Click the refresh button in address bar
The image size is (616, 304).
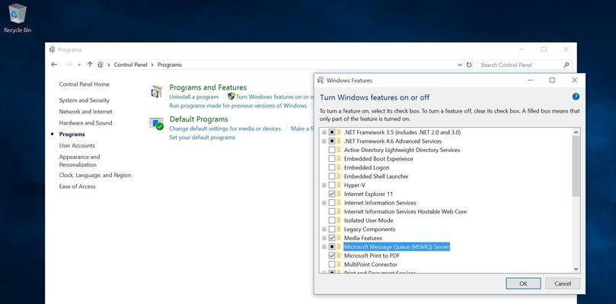pyautogui.click(x=469, y=65)
